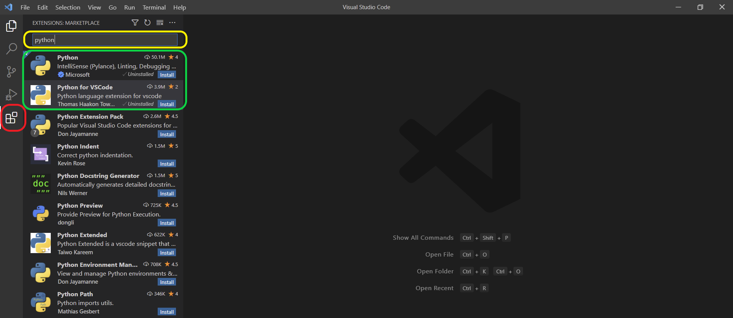The height and width of the screenshot is (318, 733).
Task: Click the Open Recent shortcut hint
Action: (x=434, y=288)
